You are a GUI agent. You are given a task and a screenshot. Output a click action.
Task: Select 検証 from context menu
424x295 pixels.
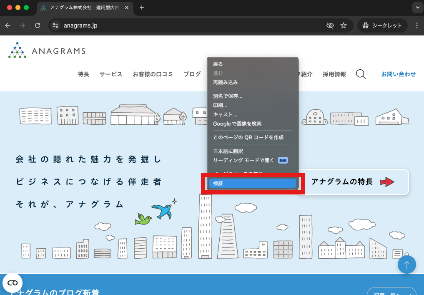tap(252, 183)
